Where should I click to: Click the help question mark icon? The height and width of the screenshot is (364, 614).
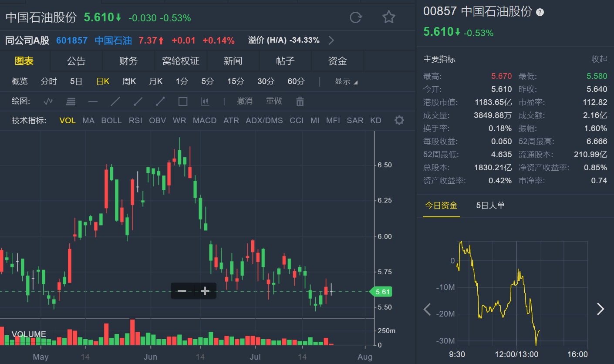pos(540,12)
